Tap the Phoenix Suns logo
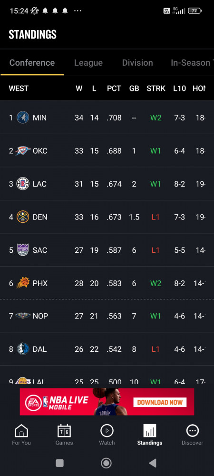The height and width of the screenshot is (476, 214). (23, 283)
